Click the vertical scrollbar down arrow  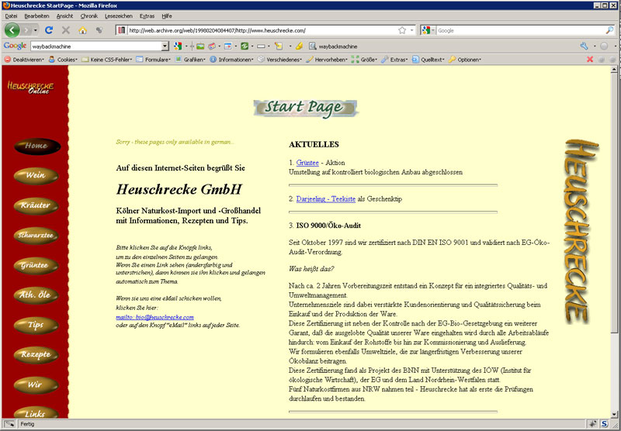coord(614,415)
